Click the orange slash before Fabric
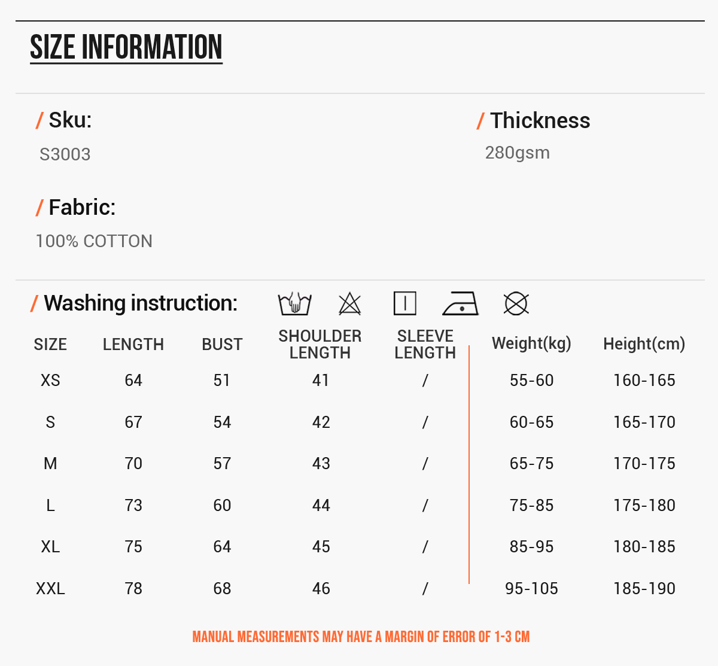The image size is (718, 666). click(x=39, y=208)
